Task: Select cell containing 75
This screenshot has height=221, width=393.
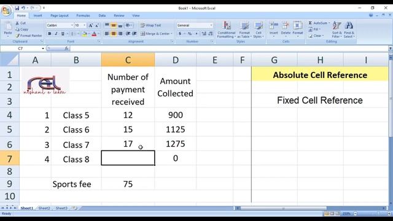Action: 128,184
